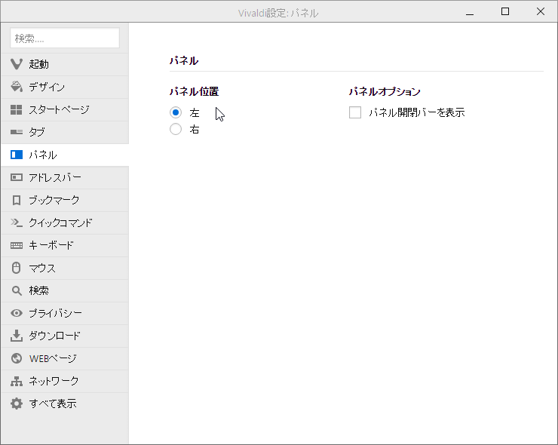558x445 pixels.
Task: Open the 起動 settings section
Action: (x=65, y=64)
